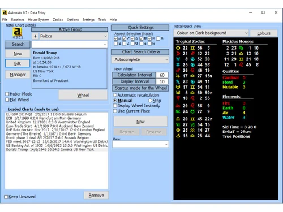Click the Uranus glyph in Natal Quick View
The image size is (283, 212).
(178, 87)
